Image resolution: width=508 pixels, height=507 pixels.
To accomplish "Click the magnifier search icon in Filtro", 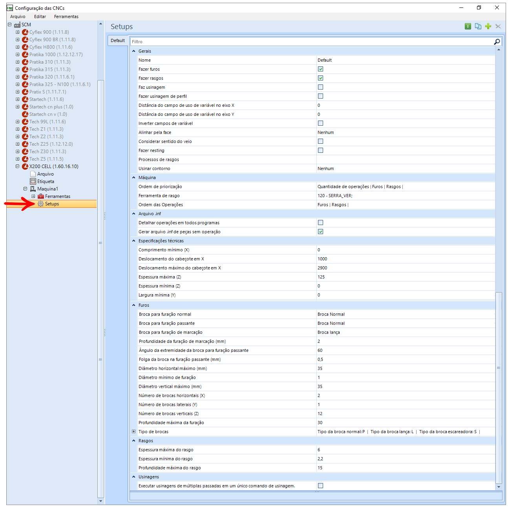I will [x=497, y=42].
